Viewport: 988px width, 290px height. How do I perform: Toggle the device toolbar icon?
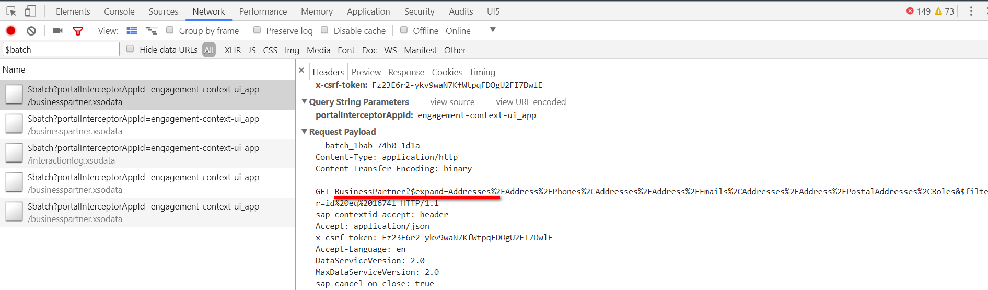[x=31, y=11]
